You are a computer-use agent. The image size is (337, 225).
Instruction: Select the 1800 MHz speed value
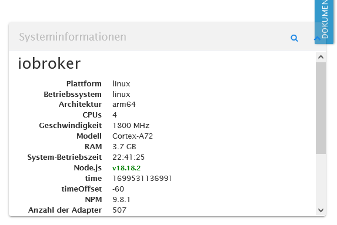pos(131,126)
